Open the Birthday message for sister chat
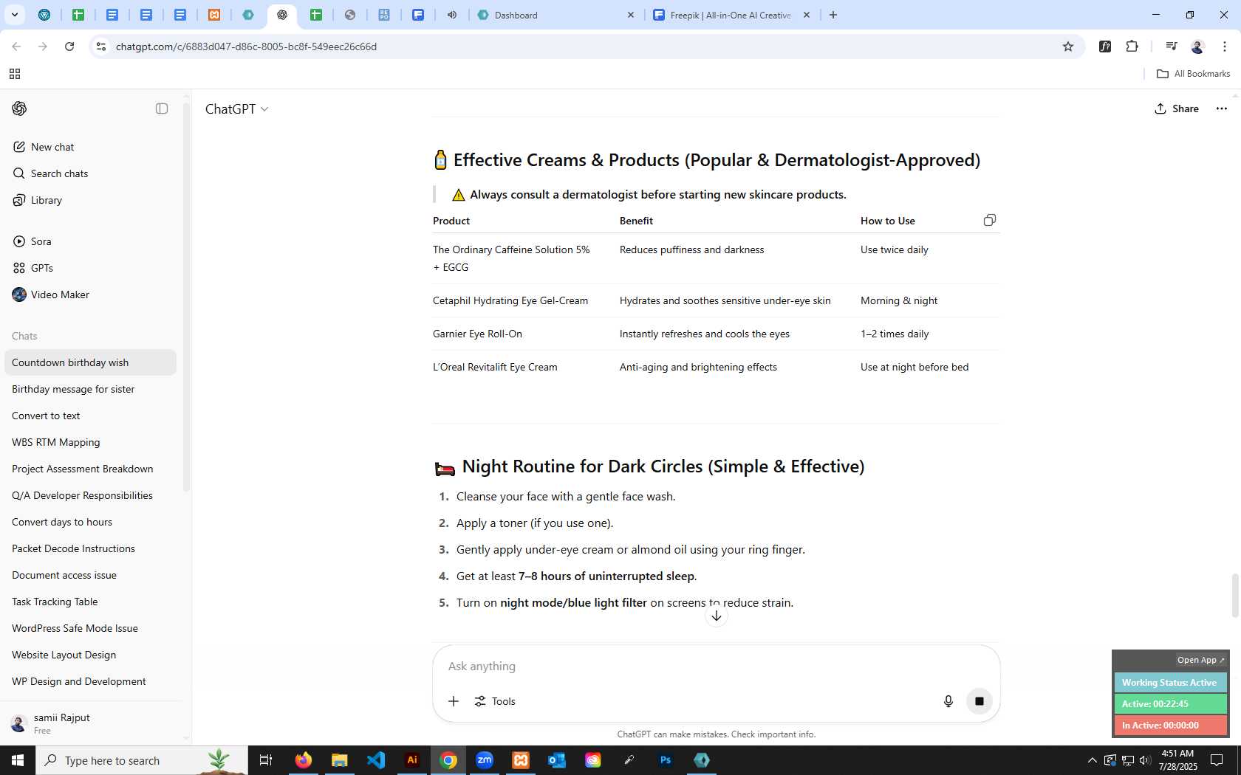The image size is (1241, 775). (x=90, y=389)
